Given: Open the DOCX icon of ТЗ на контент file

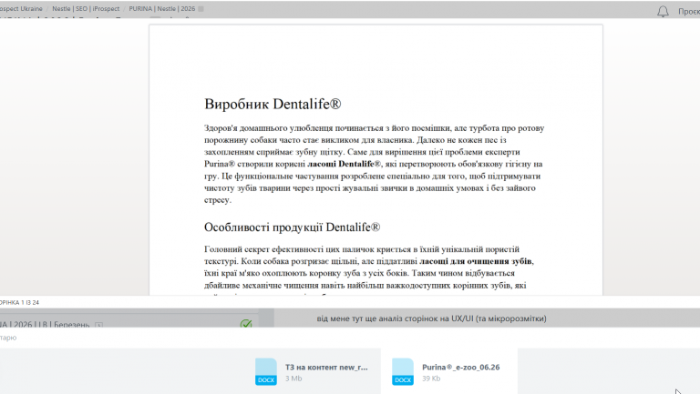Looking at the screenshot, I should pyautogui.click(x=266, y=371).
